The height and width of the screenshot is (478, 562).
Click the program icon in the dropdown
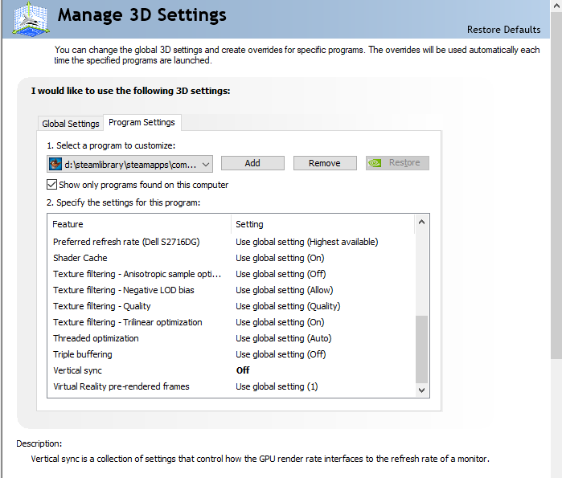pos(55,163)
